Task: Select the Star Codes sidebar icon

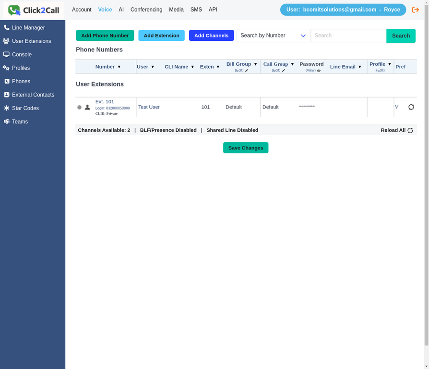Action: [7, 108]
